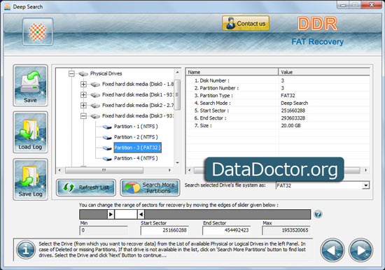Viewport: 385px width, 270px height.
Task: Click the Save button with disk icon
Action: (30, 85)
